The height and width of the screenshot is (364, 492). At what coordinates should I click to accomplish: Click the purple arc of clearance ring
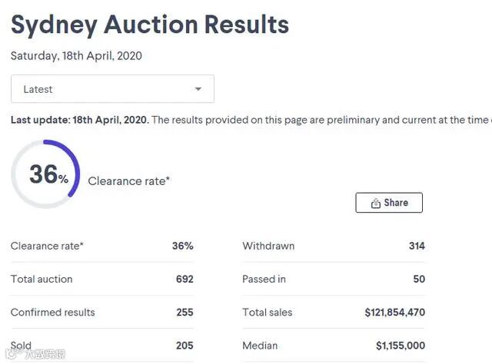tap(73, 165)
